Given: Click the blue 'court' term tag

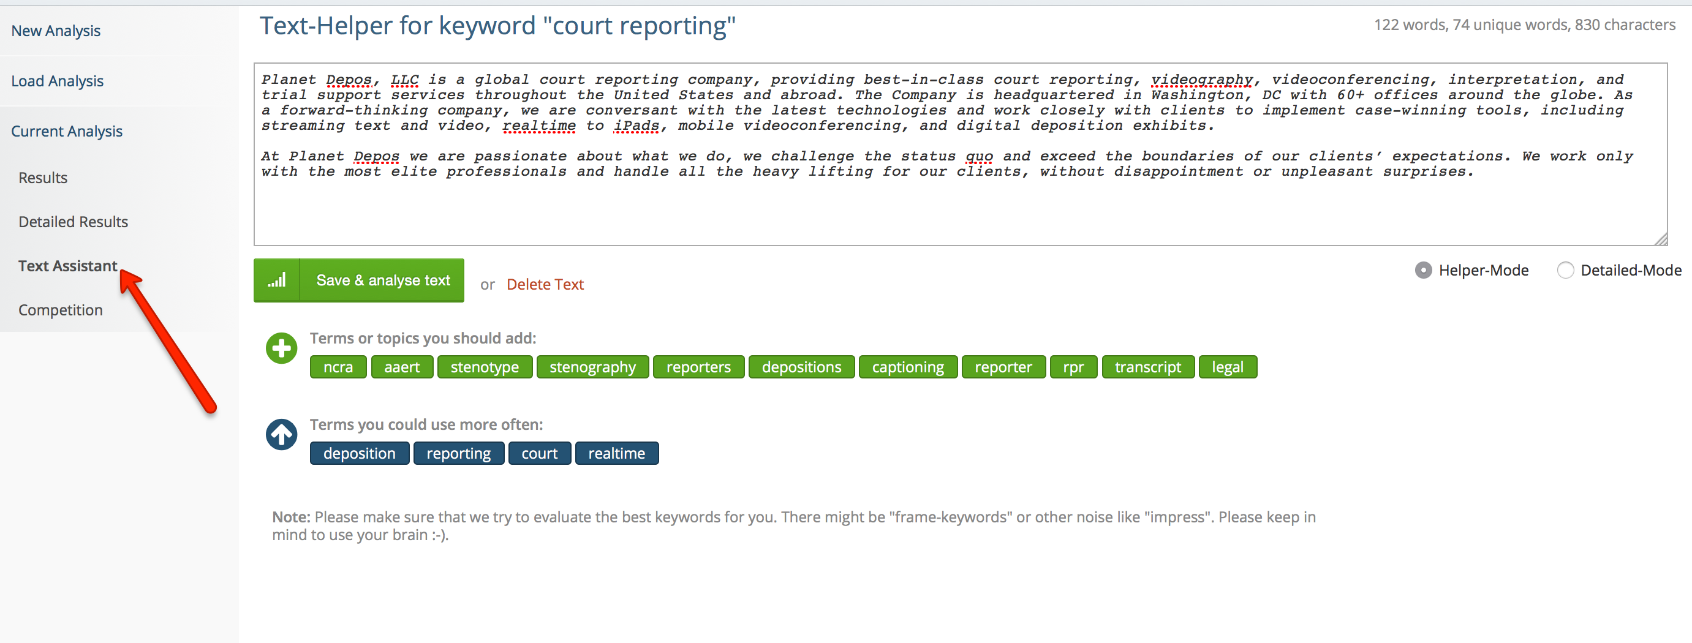Looking at the screenshot, I should click(x=539, y=453).
